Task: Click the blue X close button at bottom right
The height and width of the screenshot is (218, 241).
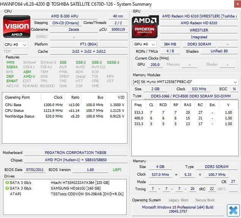Action: point(233,210)
